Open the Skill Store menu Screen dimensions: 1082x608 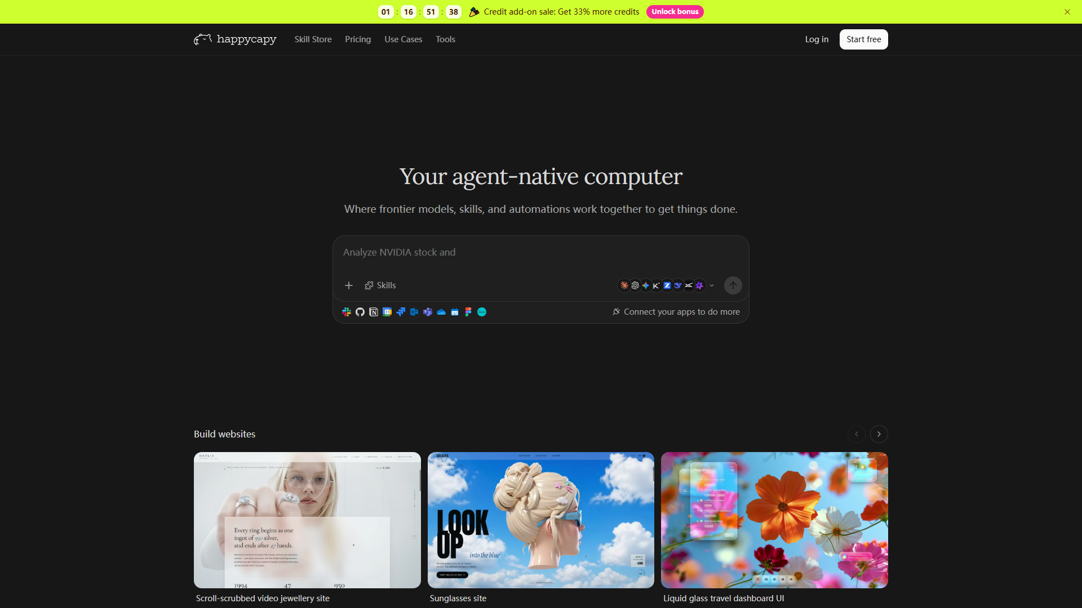click(x=313, y=39)
